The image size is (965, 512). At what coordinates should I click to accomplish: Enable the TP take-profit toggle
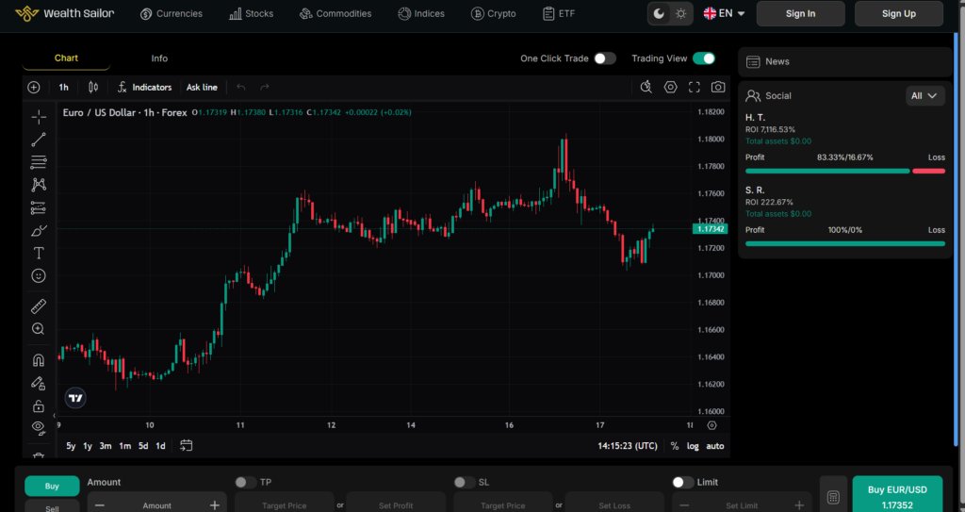[246, 483]
